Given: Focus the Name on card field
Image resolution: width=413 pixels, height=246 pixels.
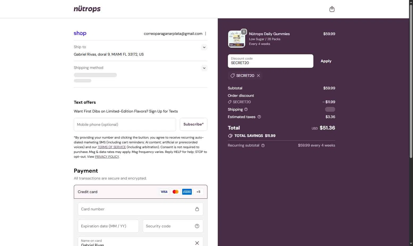Looking at the screenshot, I should tap(140, 241).
